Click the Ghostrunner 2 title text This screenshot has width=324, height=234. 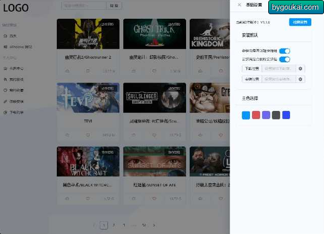88,57
